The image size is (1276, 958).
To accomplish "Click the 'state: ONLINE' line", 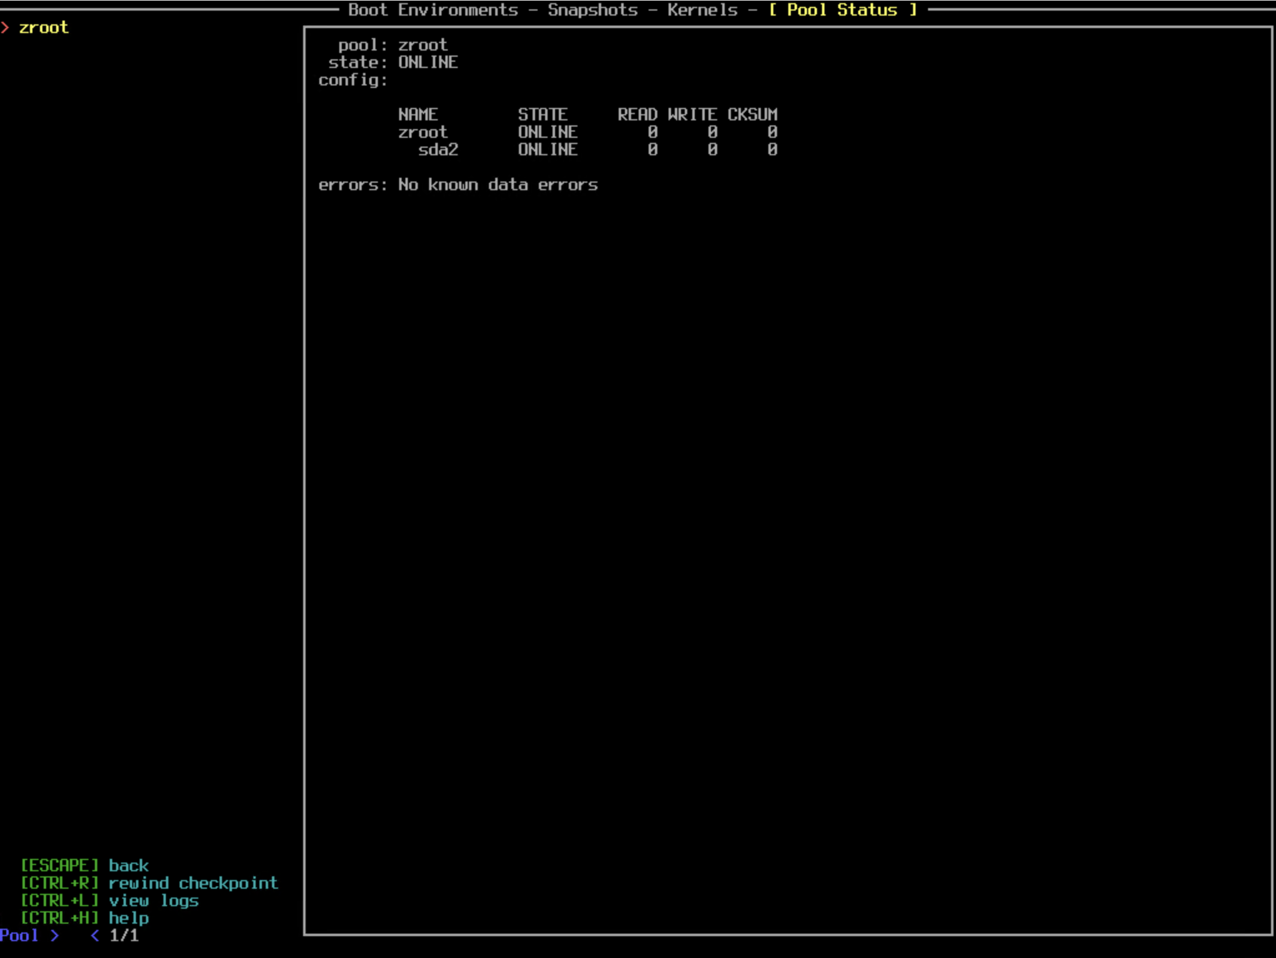I will coord(393,62).
